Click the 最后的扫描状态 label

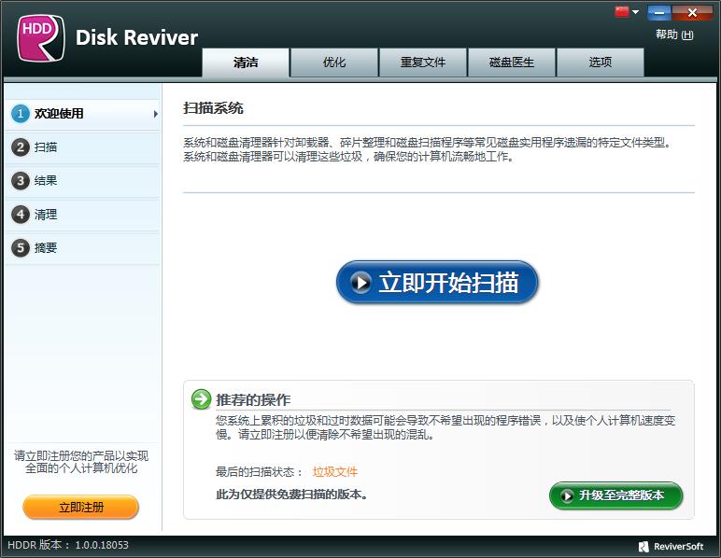260,472
